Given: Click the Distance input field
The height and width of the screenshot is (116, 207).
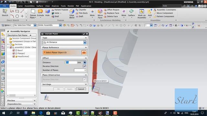Looking at the screenshot, I should click(x=71, y=62).
